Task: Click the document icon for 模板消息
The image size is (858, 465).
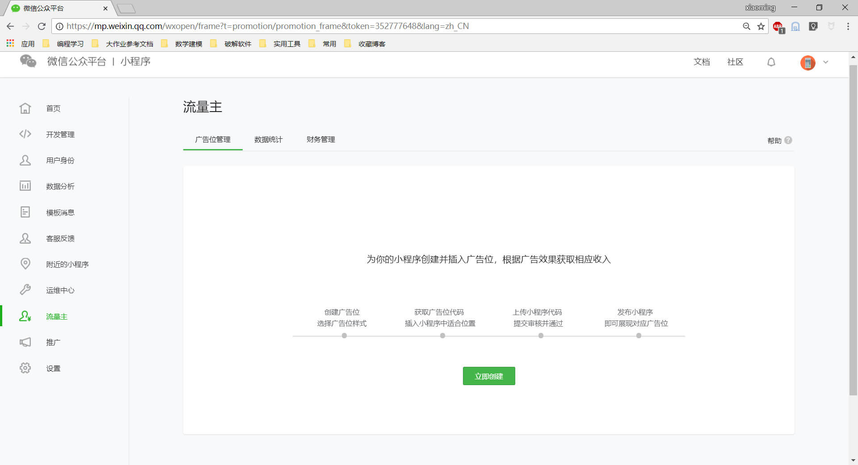Action: pyautogui.click(x=25, y=212)
